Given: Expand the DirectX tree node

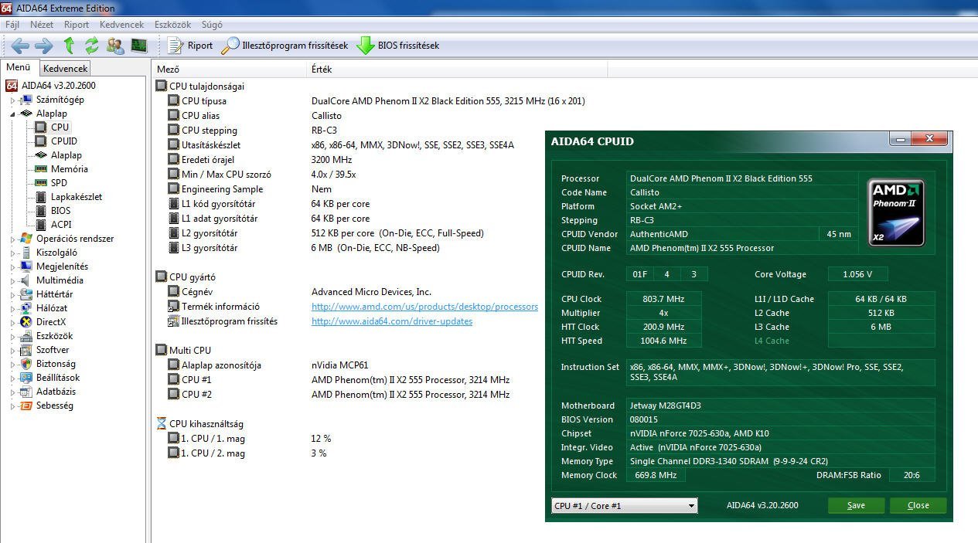Looking at the screenshot, I should click(12, 323).
